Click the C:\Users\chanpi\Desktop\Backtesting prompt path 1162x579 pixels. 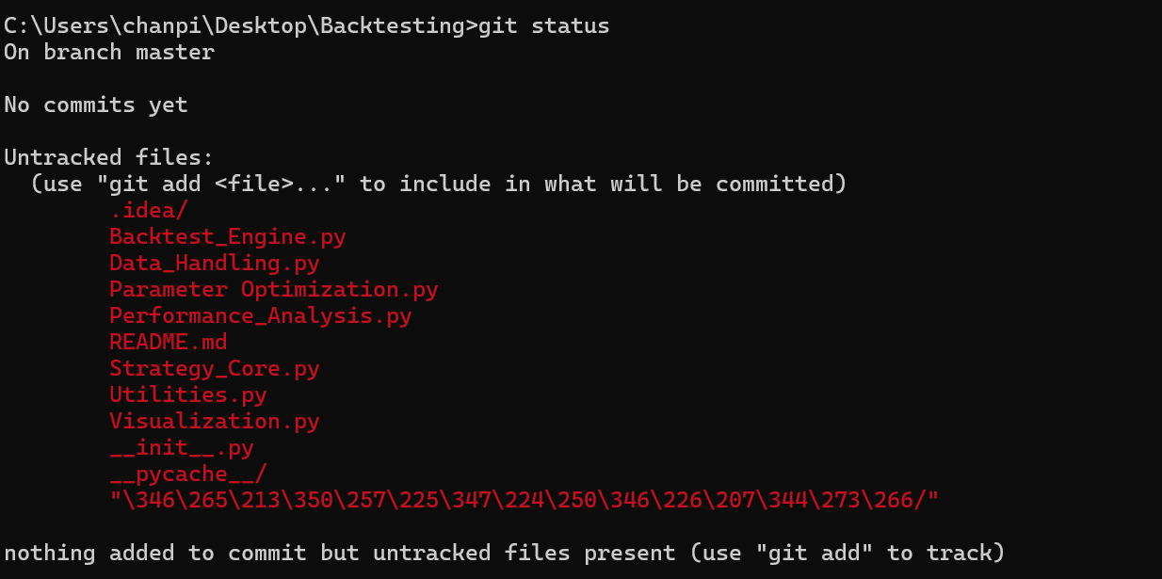234,25
